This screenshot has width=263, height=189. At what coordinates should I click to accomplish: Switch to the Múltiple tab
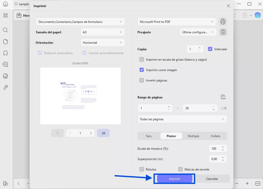pos(193,136)
